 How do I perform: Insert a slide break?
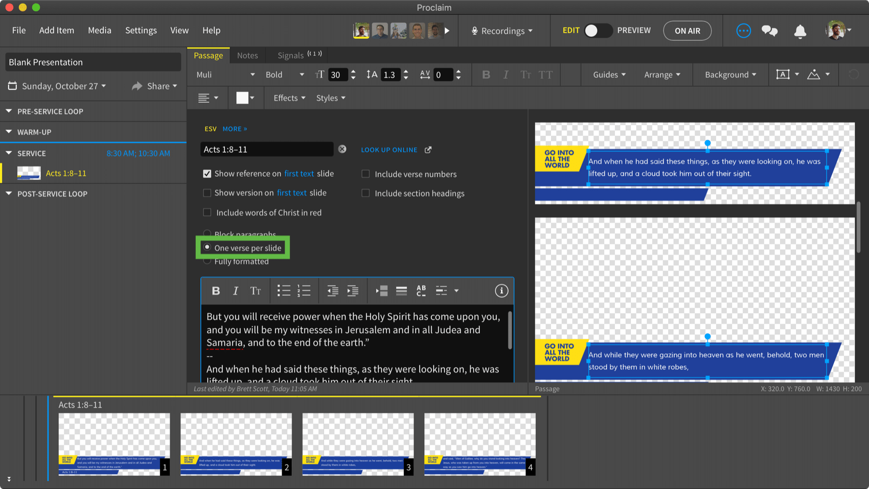click(382, 291)
